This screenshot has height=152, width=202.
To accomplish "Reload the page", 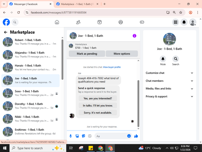I will [19, 13].
